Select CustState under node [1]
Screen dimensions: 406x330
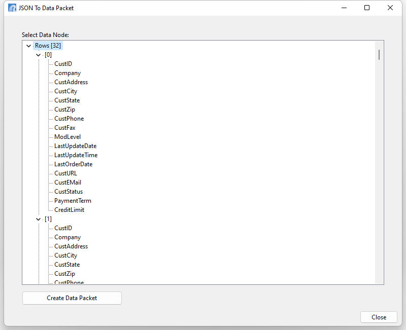point(67,265)
